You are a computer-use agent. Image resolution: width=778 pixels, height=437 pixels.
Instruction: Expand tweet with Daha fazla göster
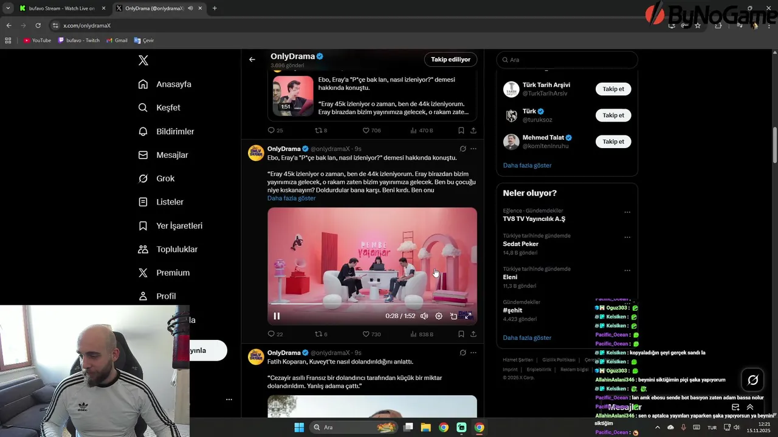click(x=291, y=198)
